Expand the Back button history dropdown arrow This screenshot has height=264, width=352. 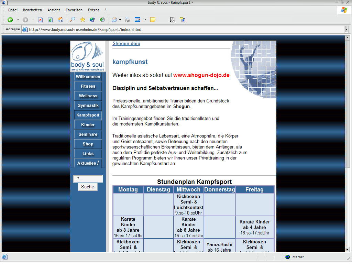18,20
